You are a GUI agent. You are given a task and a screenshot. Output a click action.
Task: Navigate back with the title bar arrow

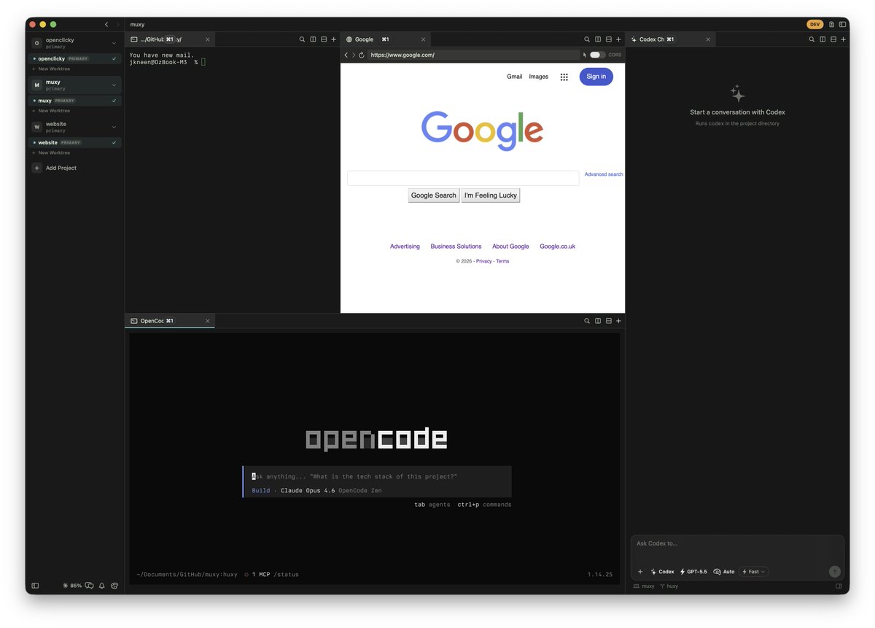(106, 24)
